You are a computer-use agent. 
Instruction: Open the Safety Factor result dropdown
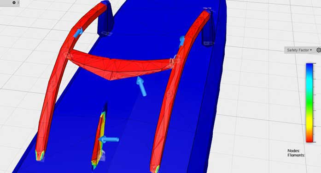[x=299, y=50]
